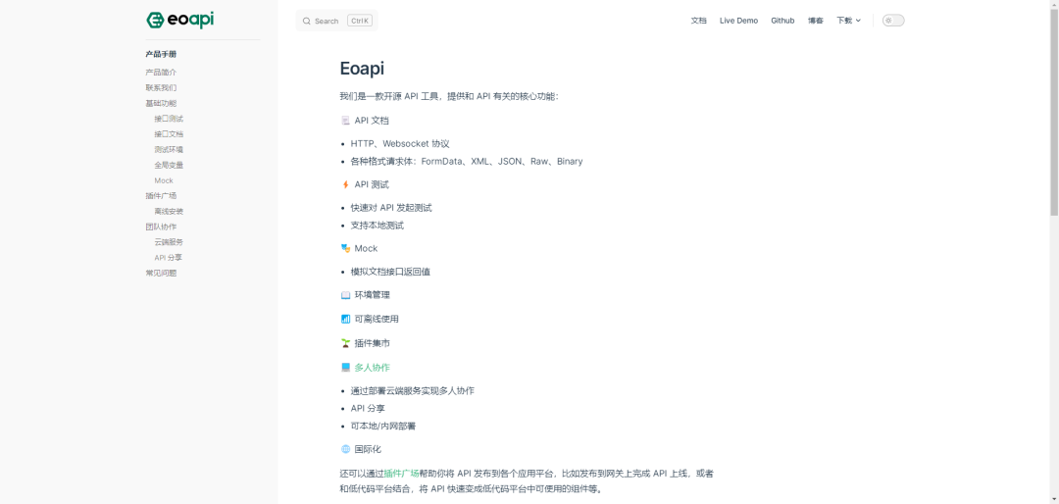Click the 模拟文档接口返回值 bullet text
This screenshot has height=504, width=1059.
pos(390,272)
